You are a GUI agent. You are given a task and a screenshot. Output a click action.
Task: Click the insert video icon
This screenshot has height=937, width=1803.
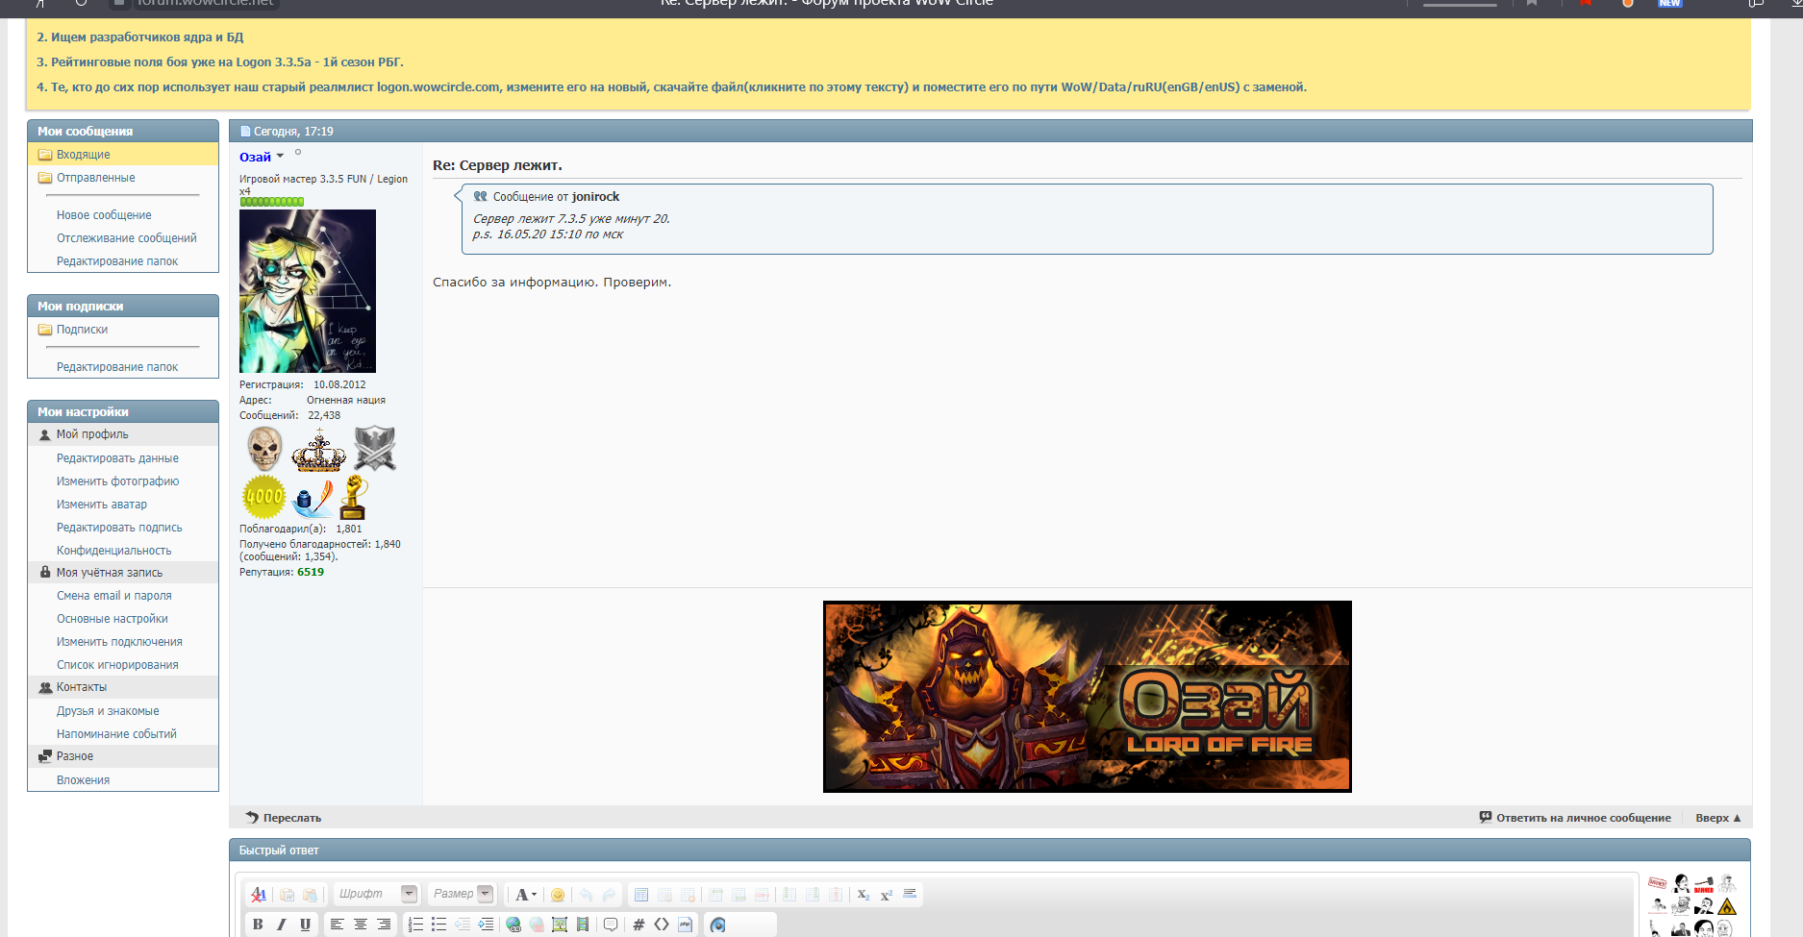(583, 925)
